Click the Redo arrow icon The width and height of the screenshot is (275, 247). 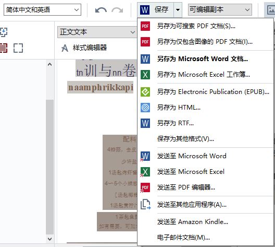point(117,10)
